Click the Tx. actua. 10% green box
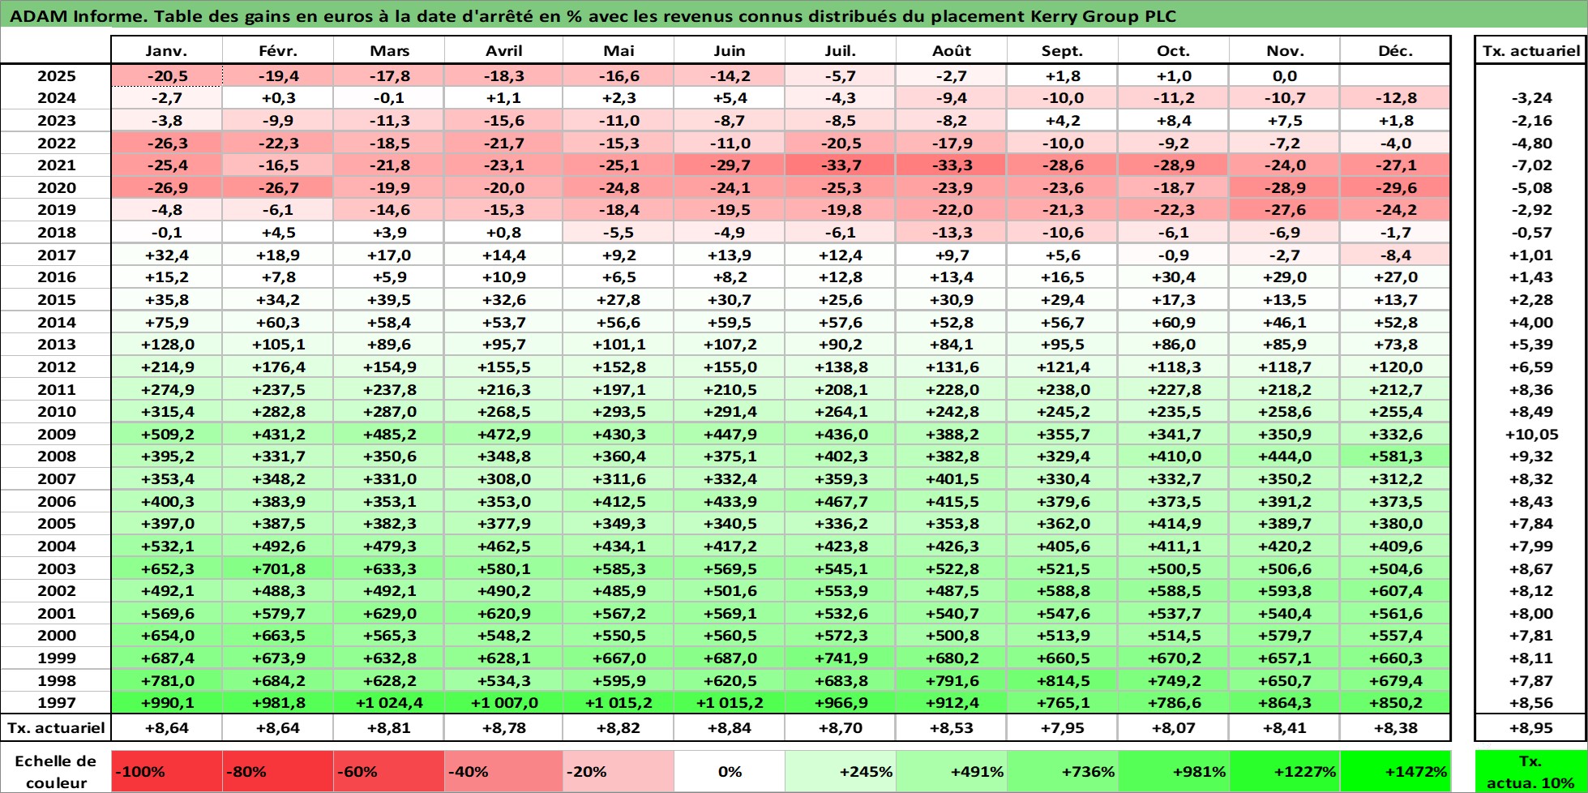 click(x=1530, y=771)
